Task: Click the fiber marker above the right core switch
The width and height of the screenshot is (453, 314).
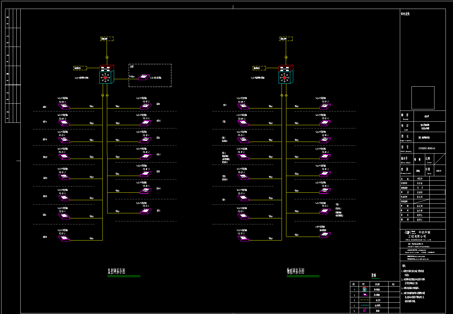Action: point(286,57)
